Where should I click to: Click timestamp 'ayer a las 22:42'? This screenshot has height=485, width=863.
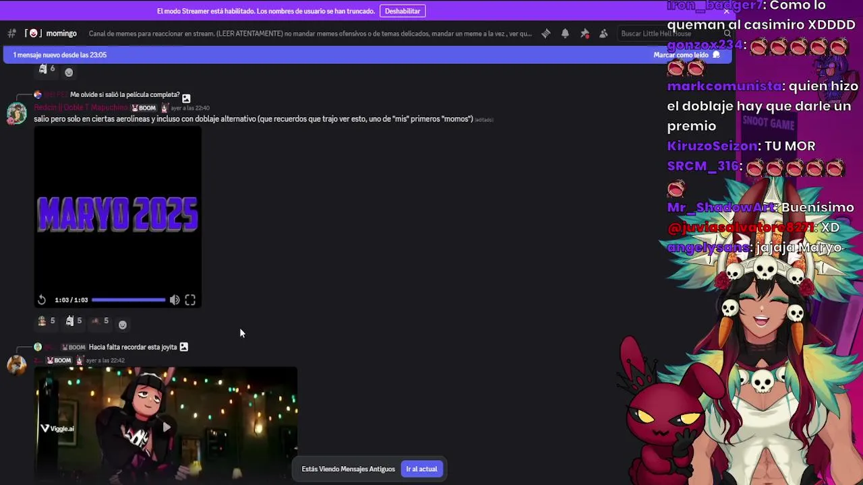coord(105,360)
